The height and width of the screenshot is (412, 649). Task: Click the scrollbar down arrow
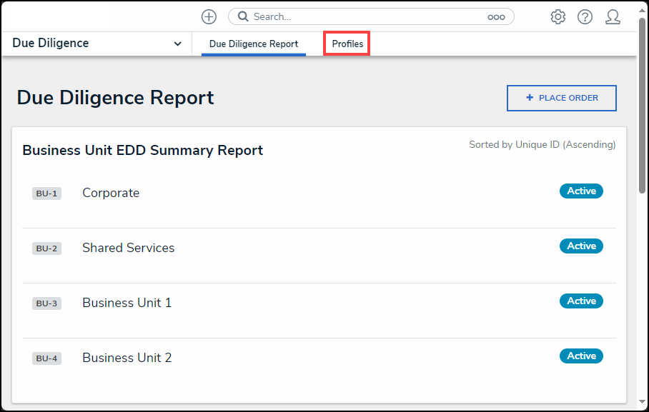pyautogui.click(x=643, y=402)
